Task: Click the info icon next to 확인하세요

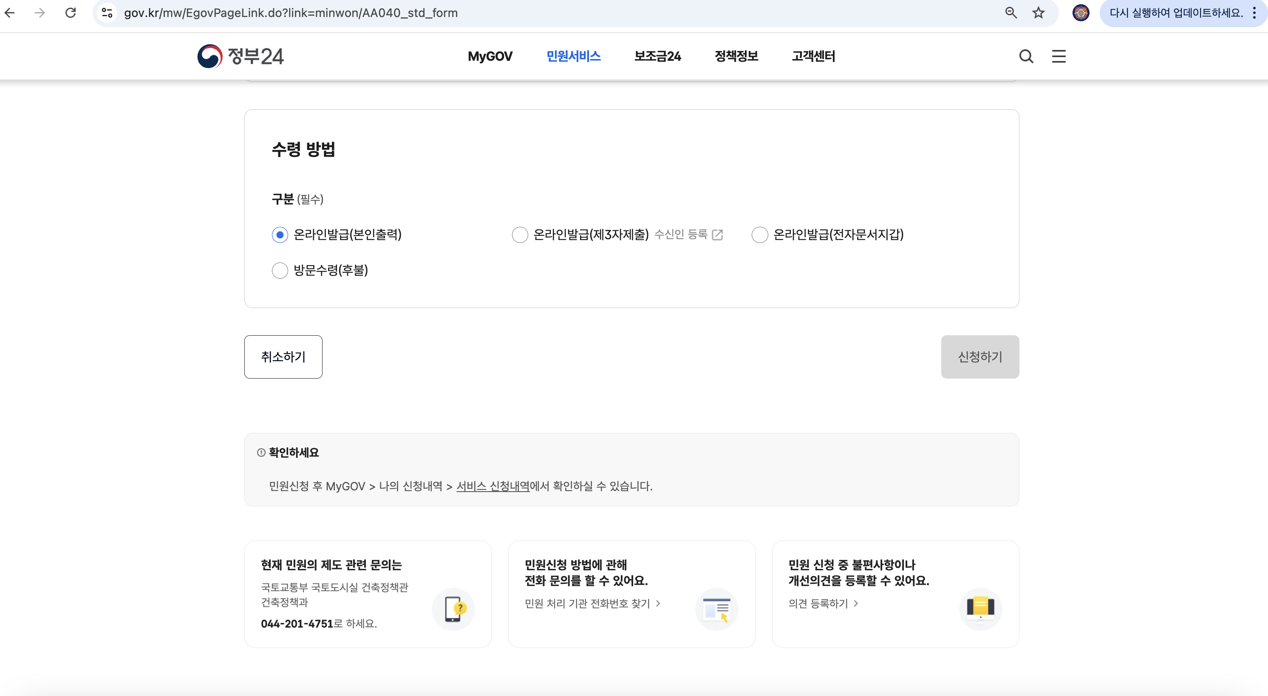Action: tap(261, 453)
